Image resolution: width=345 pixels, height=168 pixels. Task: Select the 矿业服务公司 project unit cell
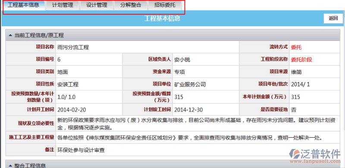[x=206, y=84]
